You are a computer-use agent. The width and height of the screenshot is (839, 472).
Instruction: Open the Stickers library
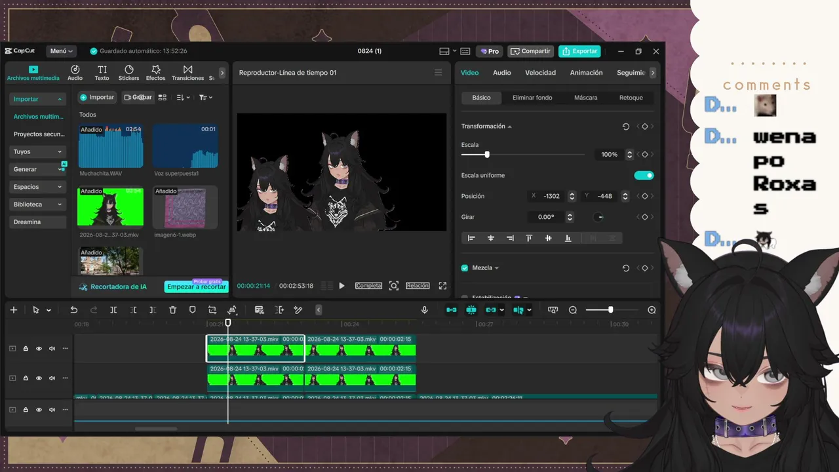128,73
